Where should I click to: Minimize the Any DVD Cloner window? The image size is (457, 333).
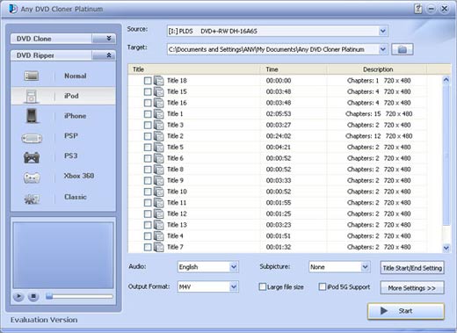point(431,9)
